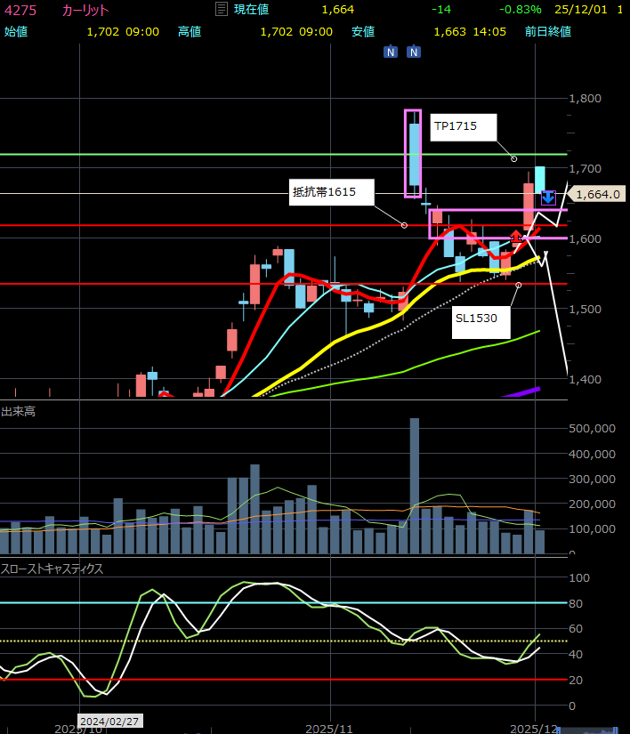Click the left blue N news marker
This screenshot has width=630, height=734.
click(391, 52)
